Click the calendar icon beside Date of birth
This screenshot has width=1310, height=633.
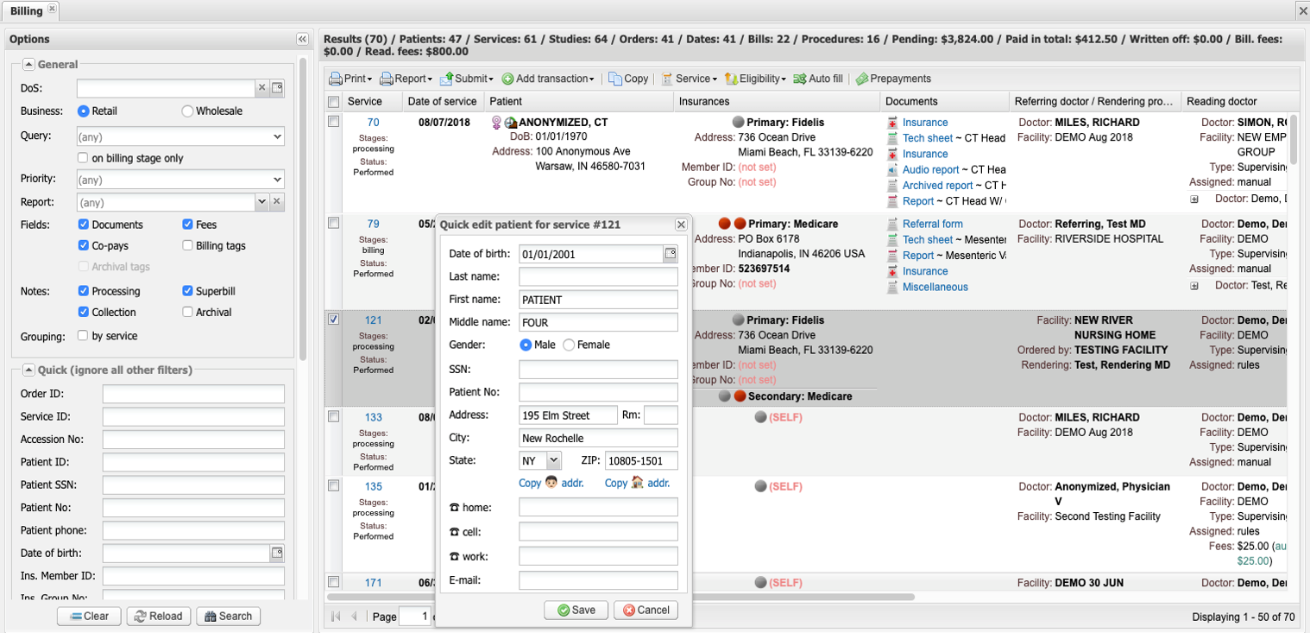671,254
